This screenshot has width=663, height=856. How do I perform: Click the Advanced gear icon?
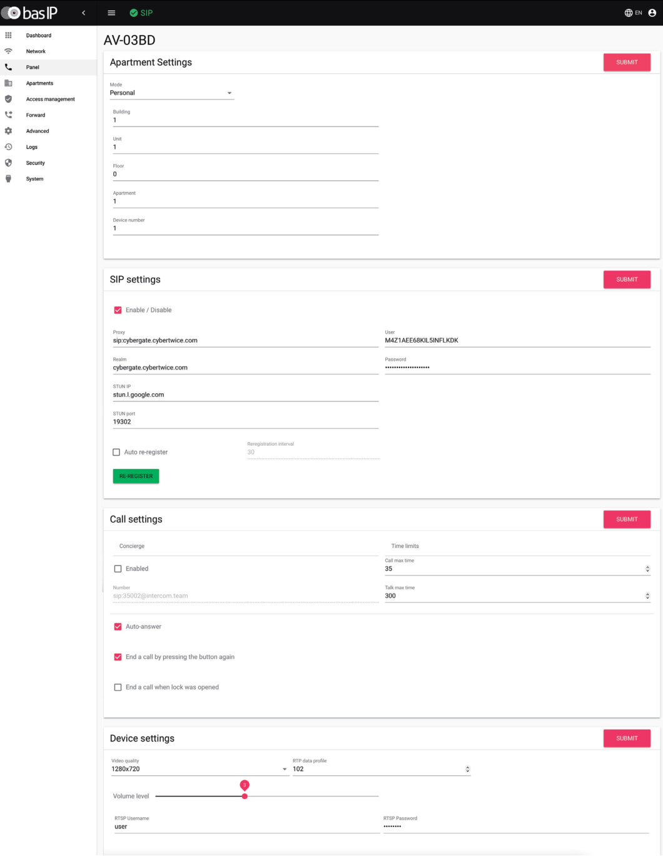coord(8,131)
